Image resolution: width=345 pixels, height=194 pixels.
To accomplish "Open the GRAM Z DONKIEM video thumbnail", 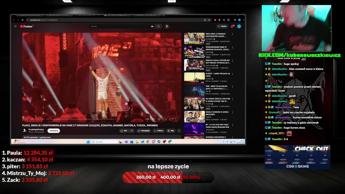I will (194, 117).
